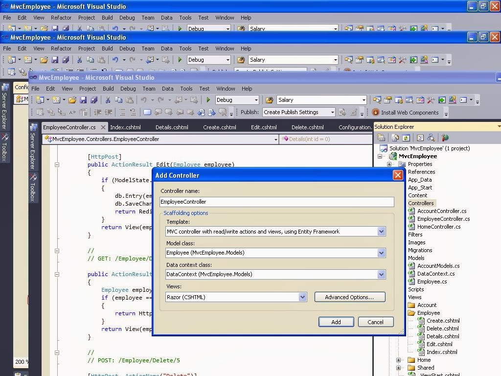Open the Toolbox wrench icon in front toolbar

[x=431, y=100]
